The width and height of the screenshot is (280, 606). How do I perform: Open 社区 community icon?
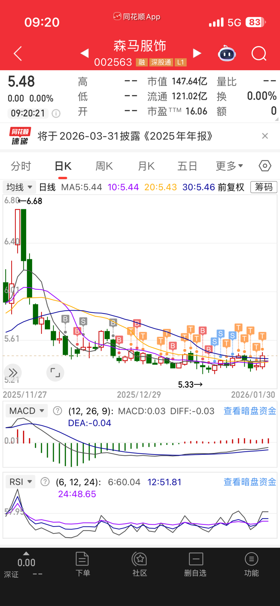[x=140, y=564]
